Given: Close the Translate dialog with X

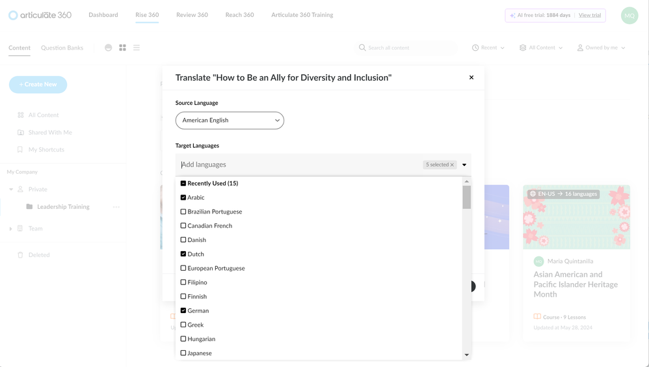Looking at the screenshot, I should pos(471,77).
